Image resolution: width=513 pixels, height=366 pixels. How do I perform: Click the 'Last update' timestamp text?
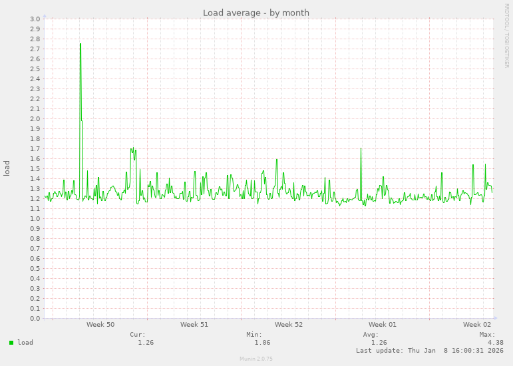pos(430,351)
